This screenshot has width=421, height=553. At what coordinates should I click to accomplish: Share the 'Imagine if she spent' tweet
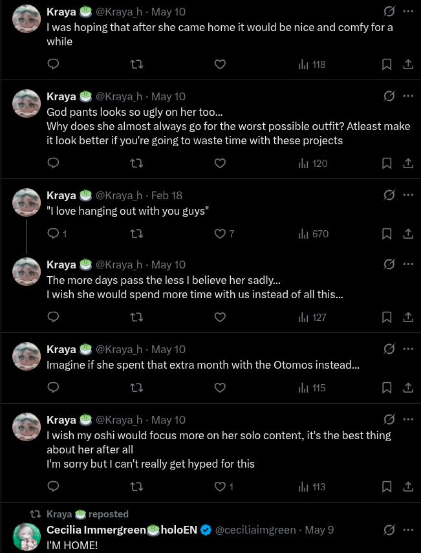pos(407,388)
